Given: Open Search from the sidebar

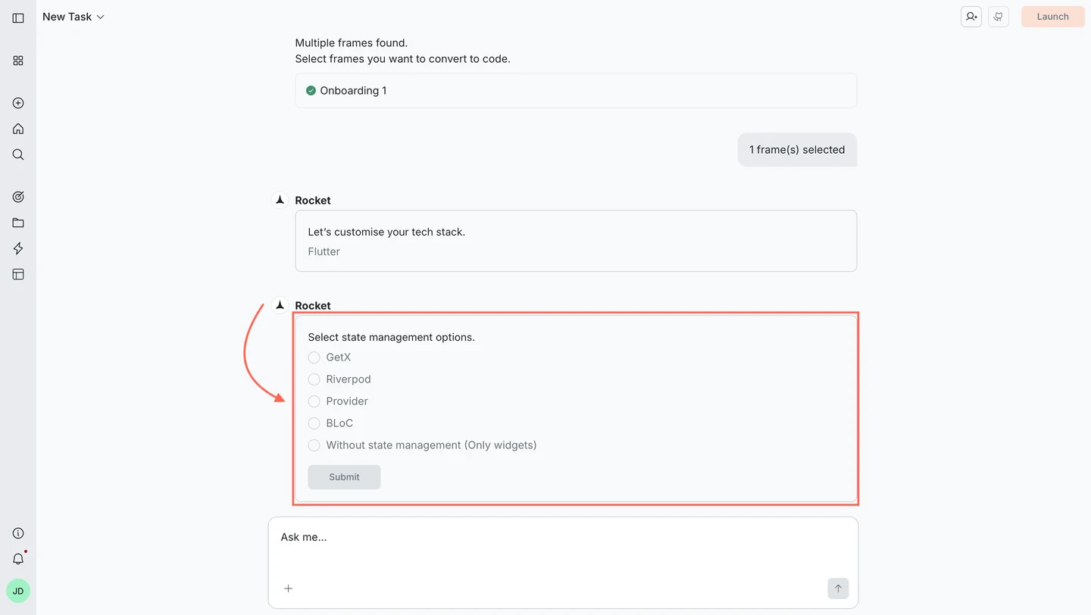Looking at the screenshot, I should (x=18, y=155).
